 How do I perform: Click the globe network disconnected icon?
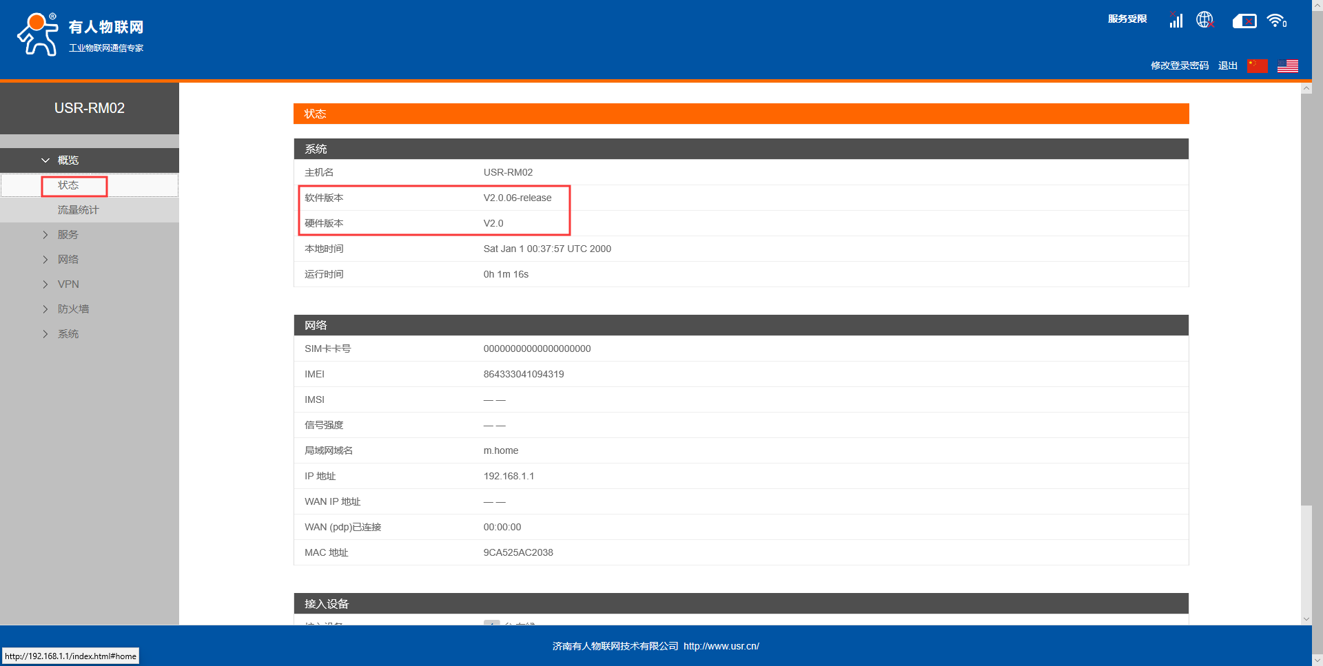tap(1204, 21)
